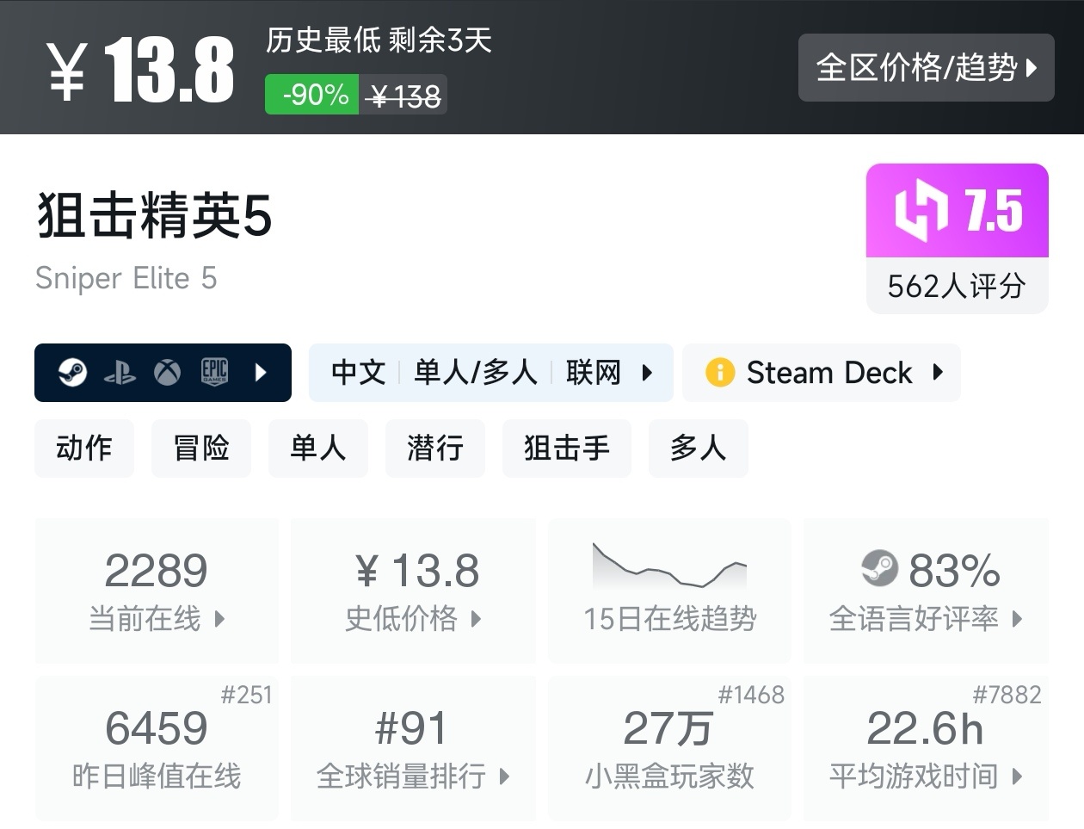Viewport: 1084px width, 829px height.
Task: Click the Epic Games platform icon
Action: (x=214, y=372)
